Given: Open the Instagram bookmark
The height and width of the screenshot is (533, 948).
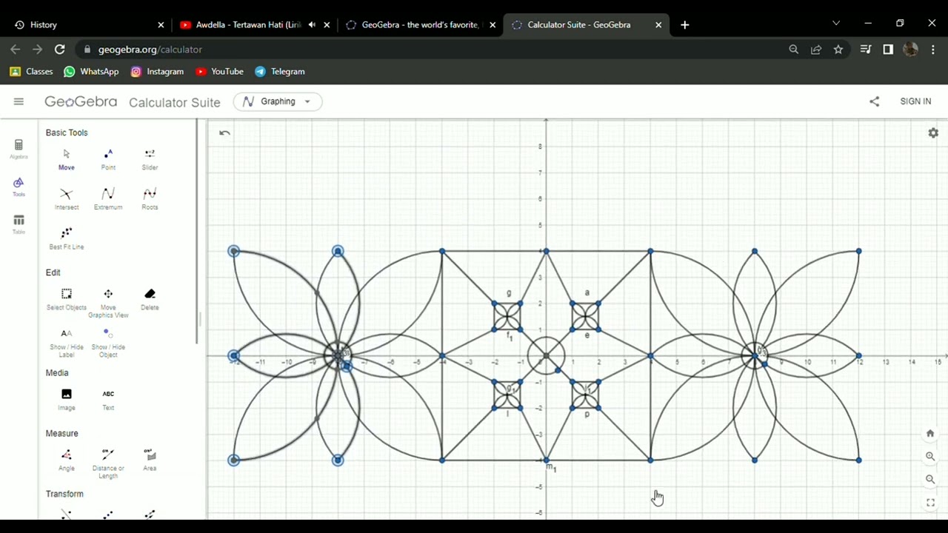Looking at the screenshot, I should 157,72.
